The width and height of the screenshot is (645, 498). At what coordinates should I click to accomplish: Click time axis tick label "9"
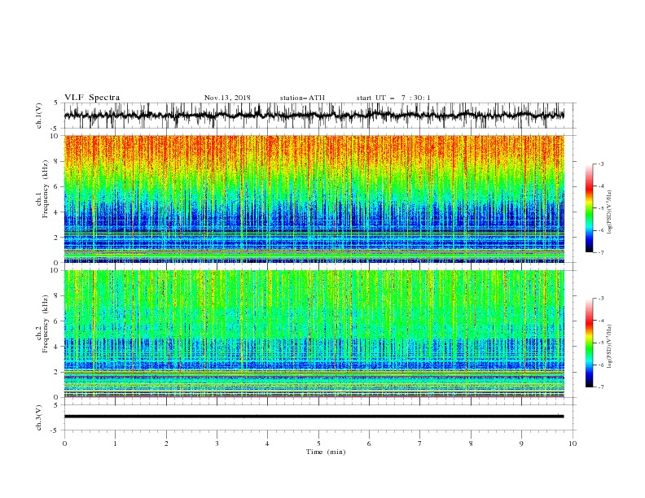(521, 443)
